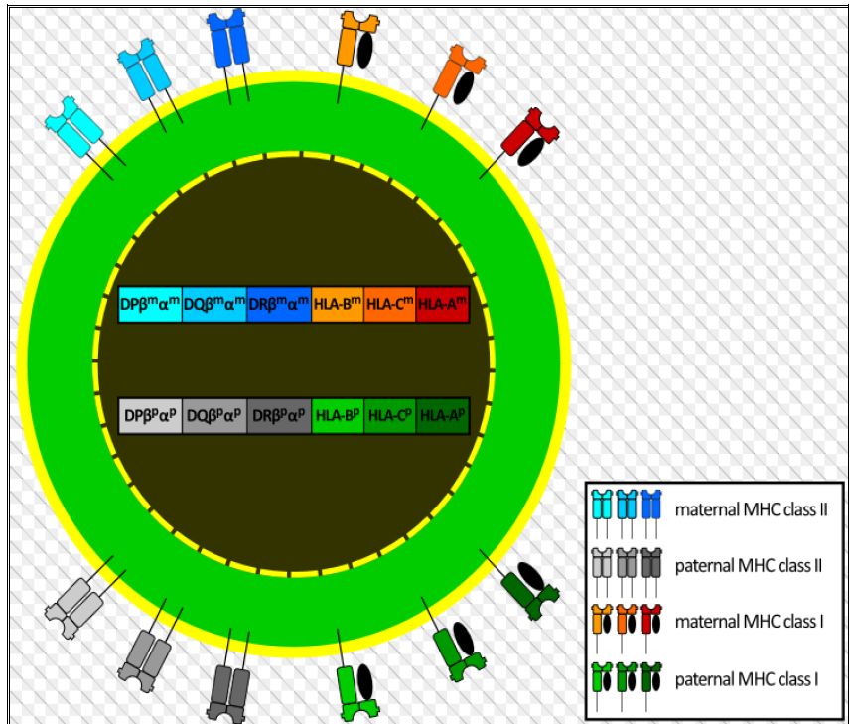
Task: Click the blue DRβᵐαᵐ gene box
Action: pos(279,305)
